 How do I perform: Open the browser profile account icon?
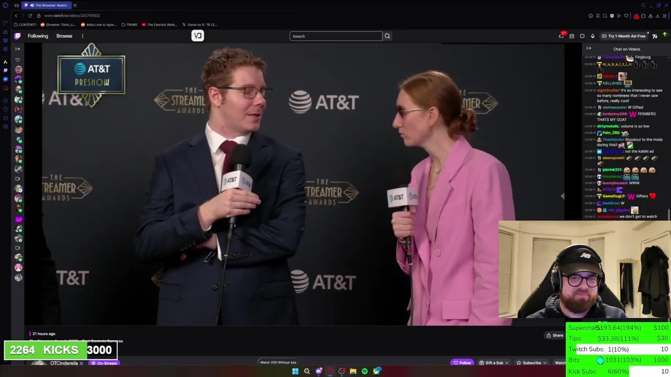(x=651, y=16)
